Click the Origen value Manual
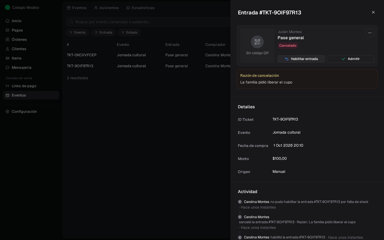The width and height of the screenshot is (384, 240). point(279,171)
